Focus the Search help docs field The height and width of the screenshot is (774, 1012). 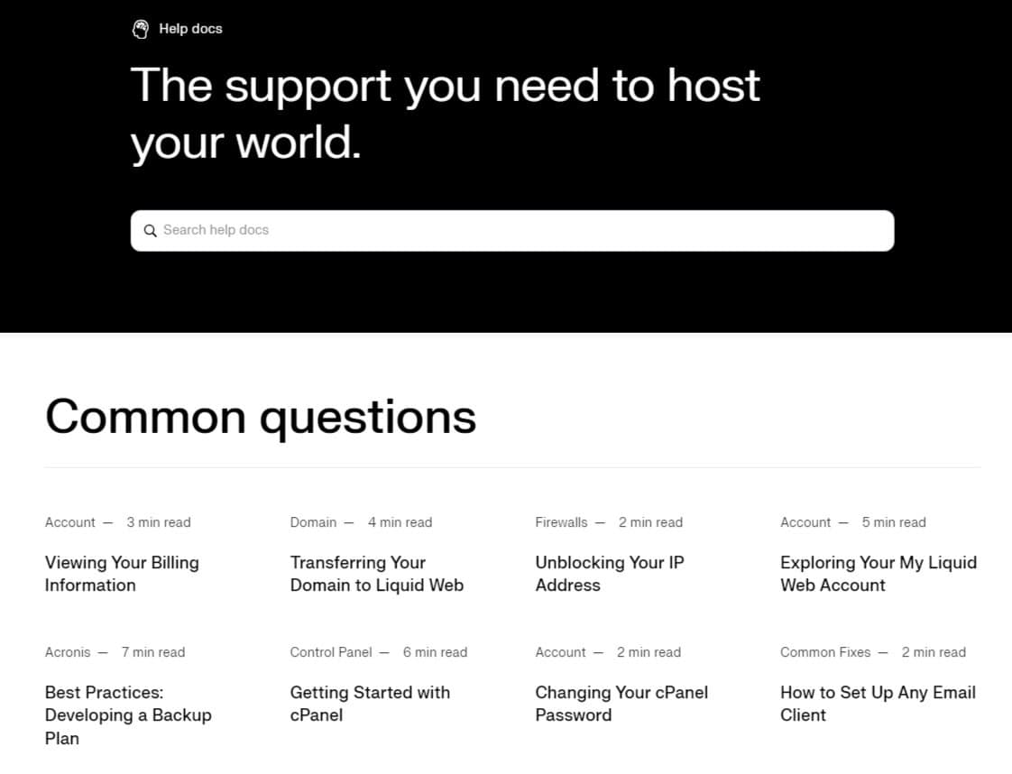(523, 231)
